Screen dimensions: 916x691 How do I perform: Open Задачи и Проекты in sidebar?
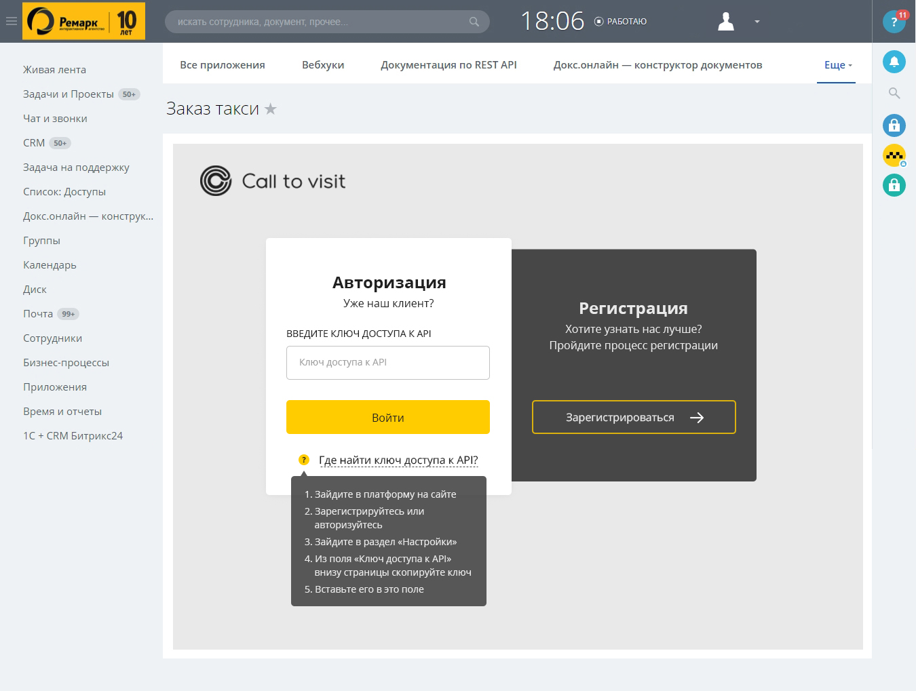point(69,94)
